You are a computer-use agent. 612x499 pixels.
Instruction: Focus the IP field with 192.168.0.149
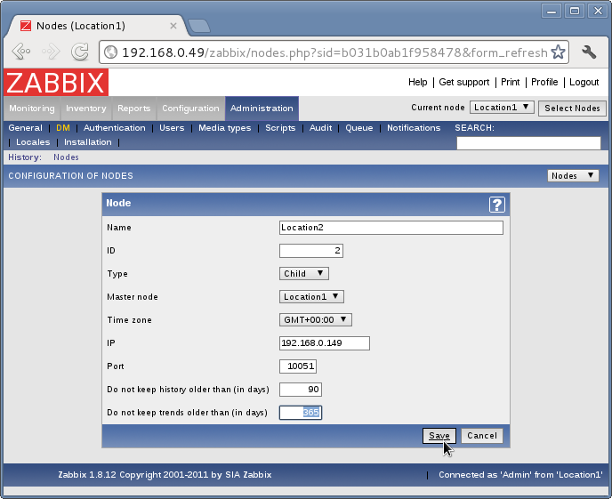click(325, 343)
